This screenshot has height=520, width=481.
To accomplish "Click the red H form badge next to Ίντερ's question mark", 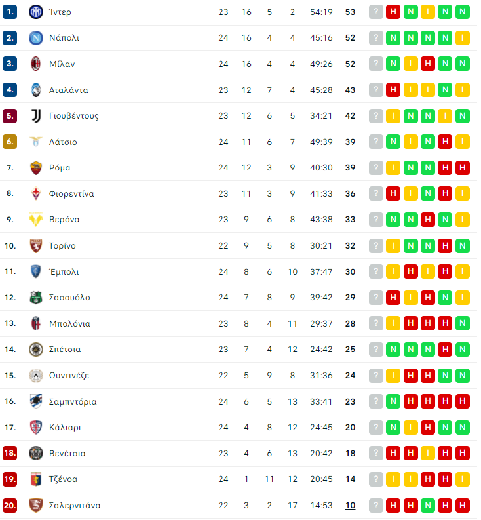I will (x=393, y=12).
